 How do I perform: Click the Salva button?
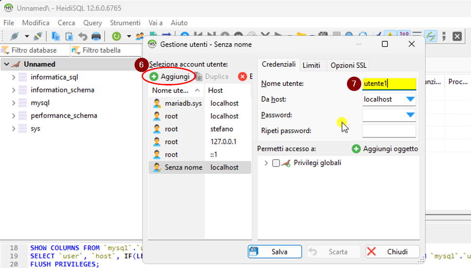point(275,251)
